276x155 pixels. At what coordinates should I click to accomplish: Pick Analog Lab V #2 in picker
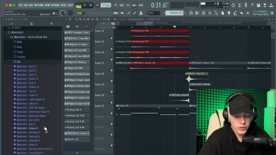(77, 115)
